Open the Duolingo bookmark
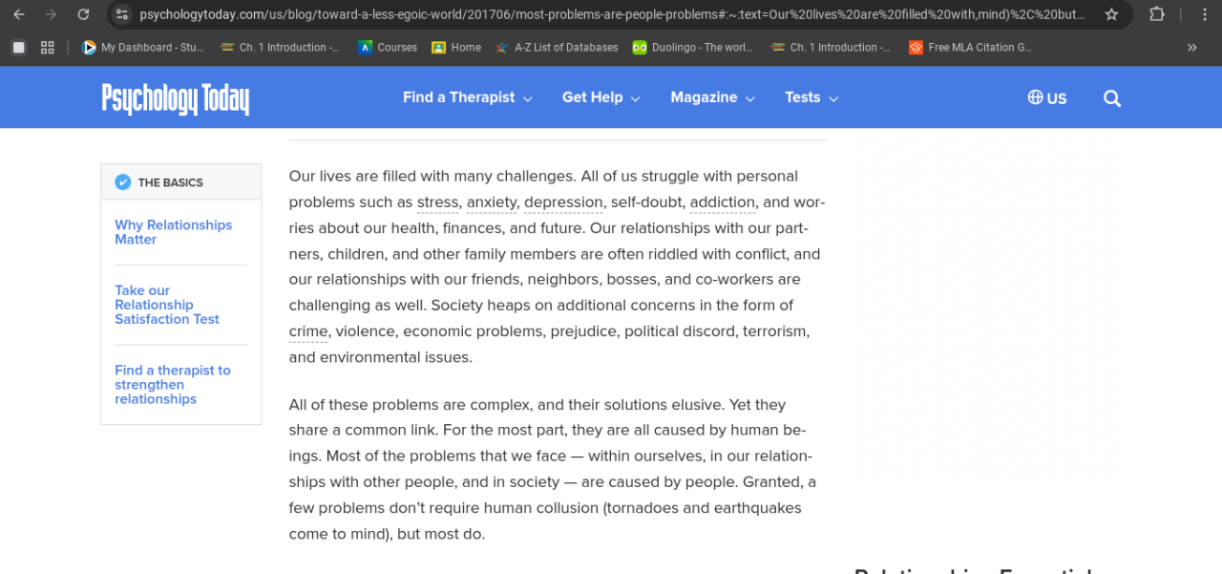The height and width of the screenshot is (574, 1222). pyautogui.click(x=694, y=48)
